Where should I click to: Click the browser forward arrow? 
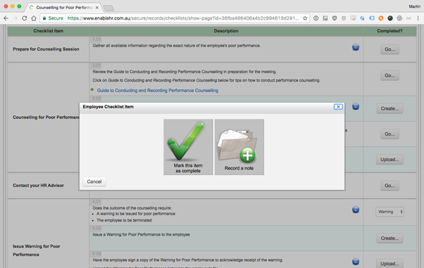pos(15,18)
